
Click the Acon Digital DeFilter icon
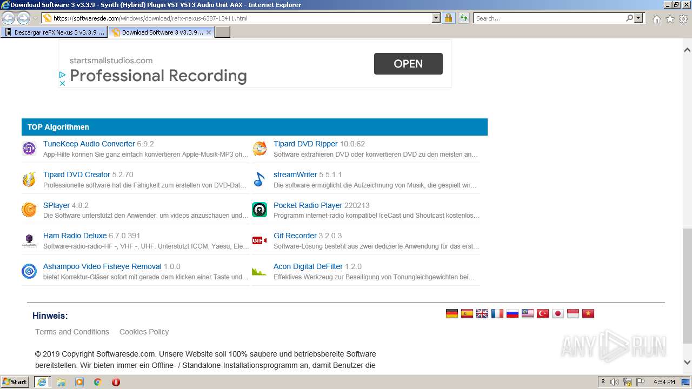coord(259,271)
